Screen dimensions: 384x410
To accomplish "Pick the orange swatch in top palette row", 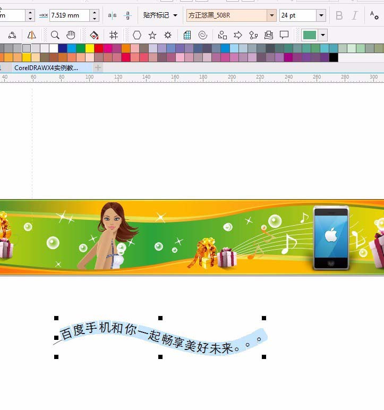I will (126, 48).
